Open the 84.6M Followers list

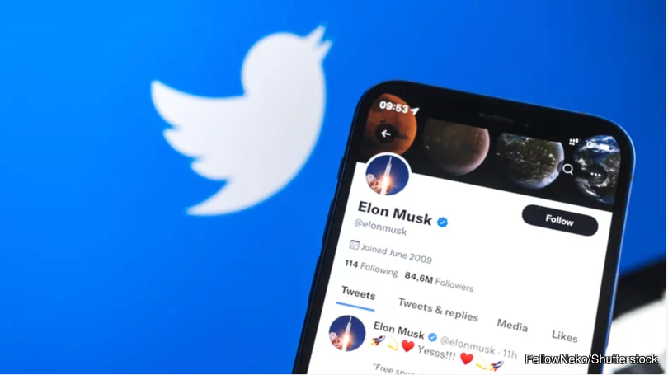pos(439,282)
